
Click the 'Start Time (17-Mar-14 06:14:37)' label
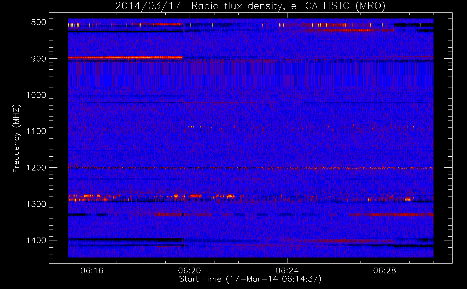tap(250, 279)
